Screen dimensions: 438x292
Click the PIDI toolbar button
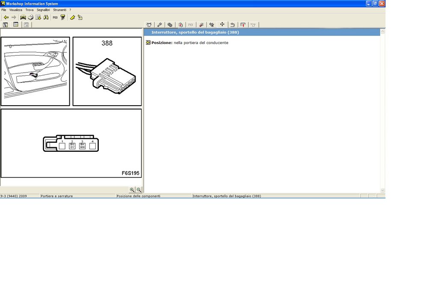pos(55,17)
